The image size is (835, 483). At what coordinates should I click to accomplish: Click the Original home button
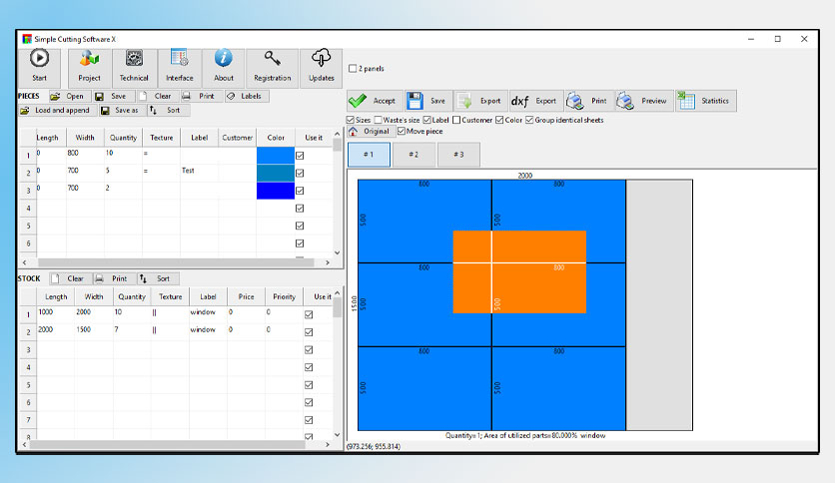point(371,132)
